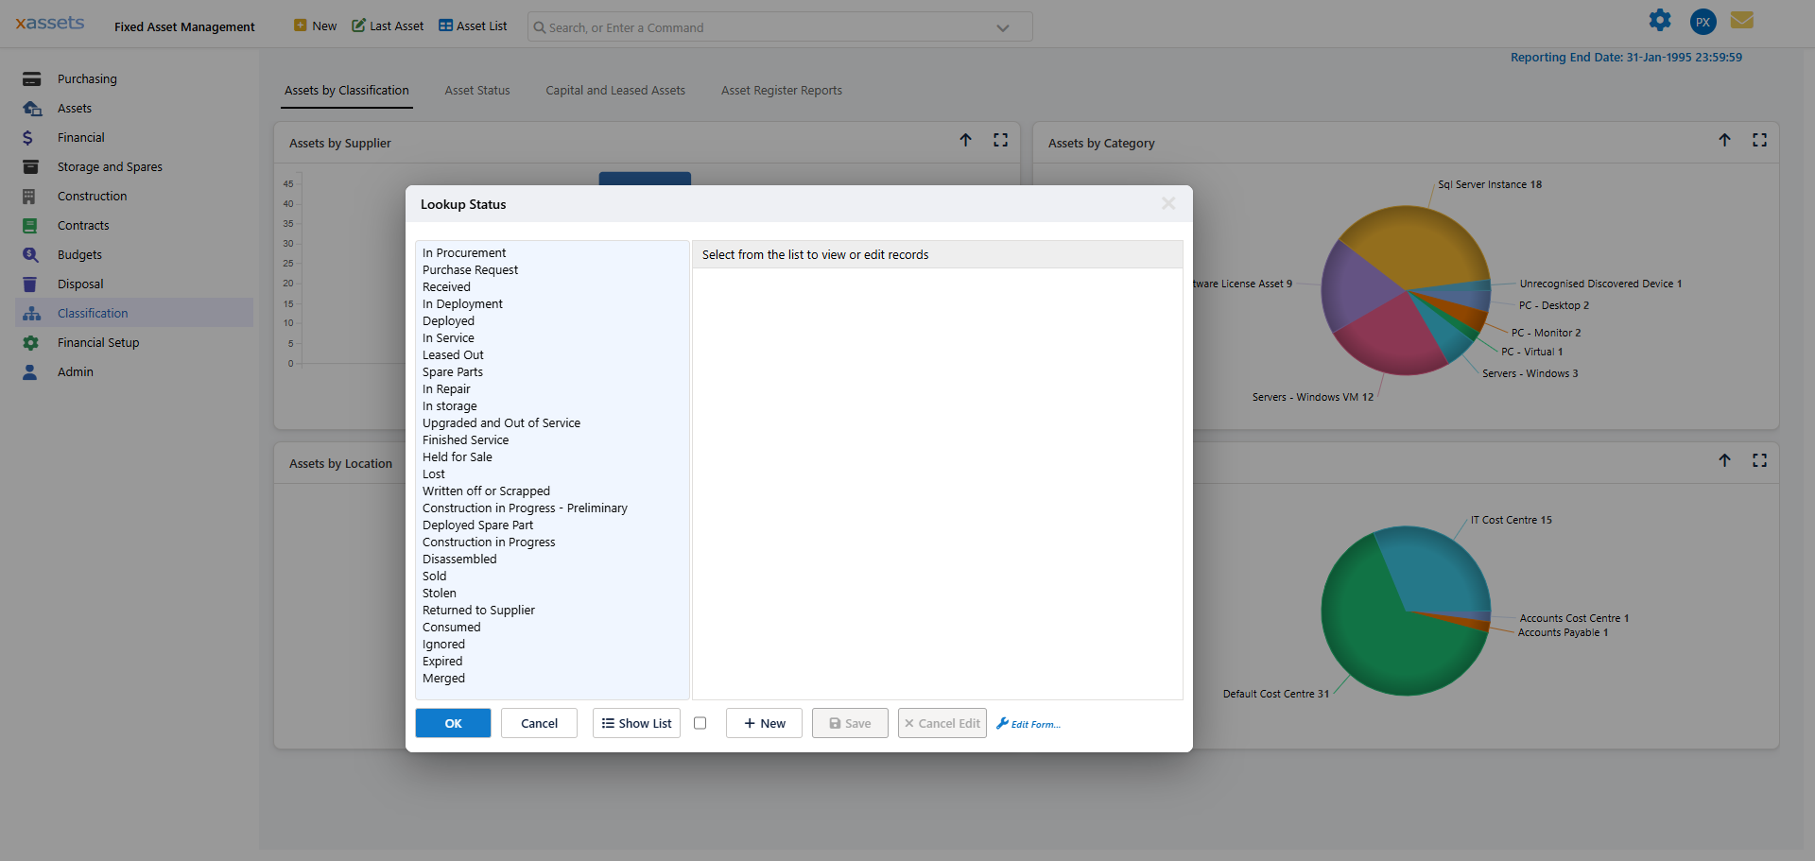Open Last Asset from the toolbar
Screen dimensions: 1815x861
coord(387,26)
